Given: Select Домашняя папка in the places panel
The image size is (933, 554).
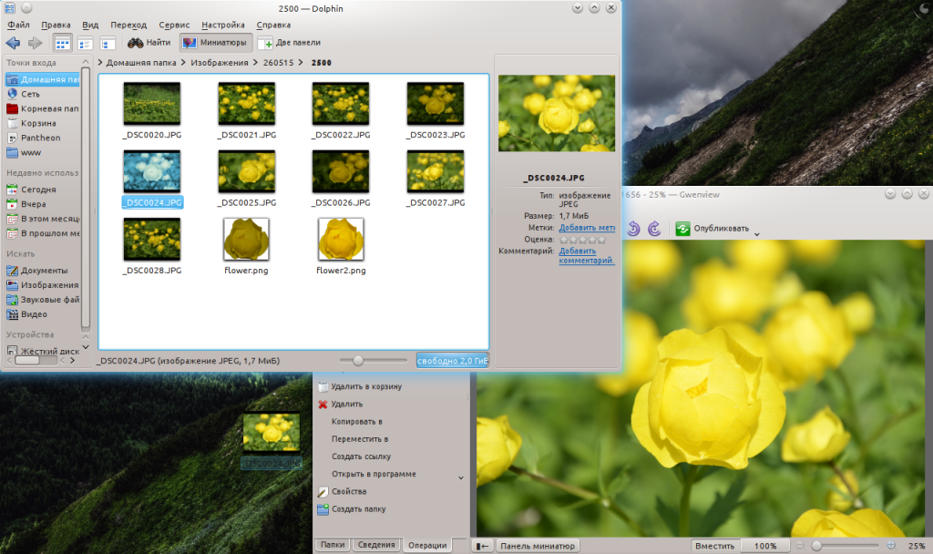Looking at the screenshot, I should 42,79.
